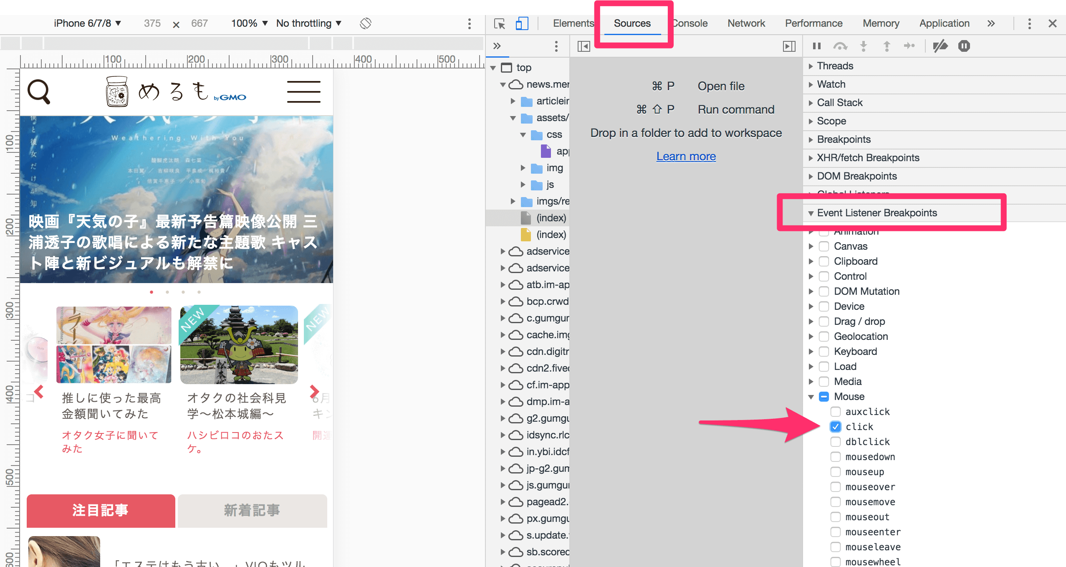Screen dimensions: 1066x567
Task: Open the Performance tab
Action: (x=813, y=23)
